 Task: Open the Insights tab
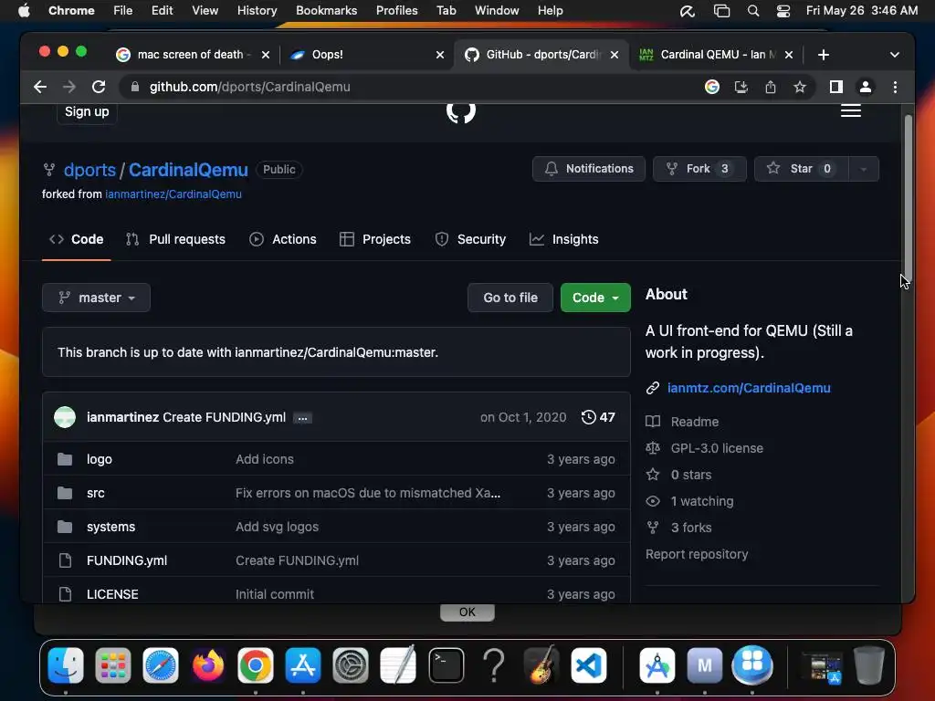(x=563, y=239)
